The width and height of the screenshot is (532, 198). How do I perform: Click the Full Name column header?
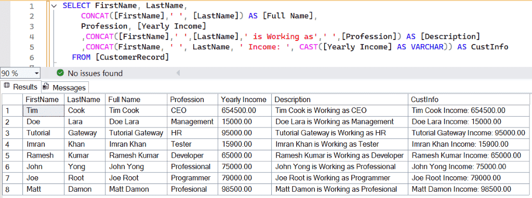coord(136,100)
